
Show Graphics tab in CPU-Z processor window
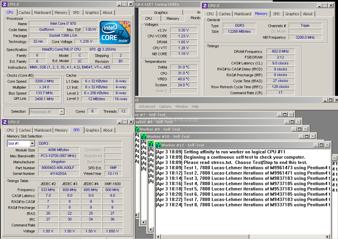click(x=92, y=12)
